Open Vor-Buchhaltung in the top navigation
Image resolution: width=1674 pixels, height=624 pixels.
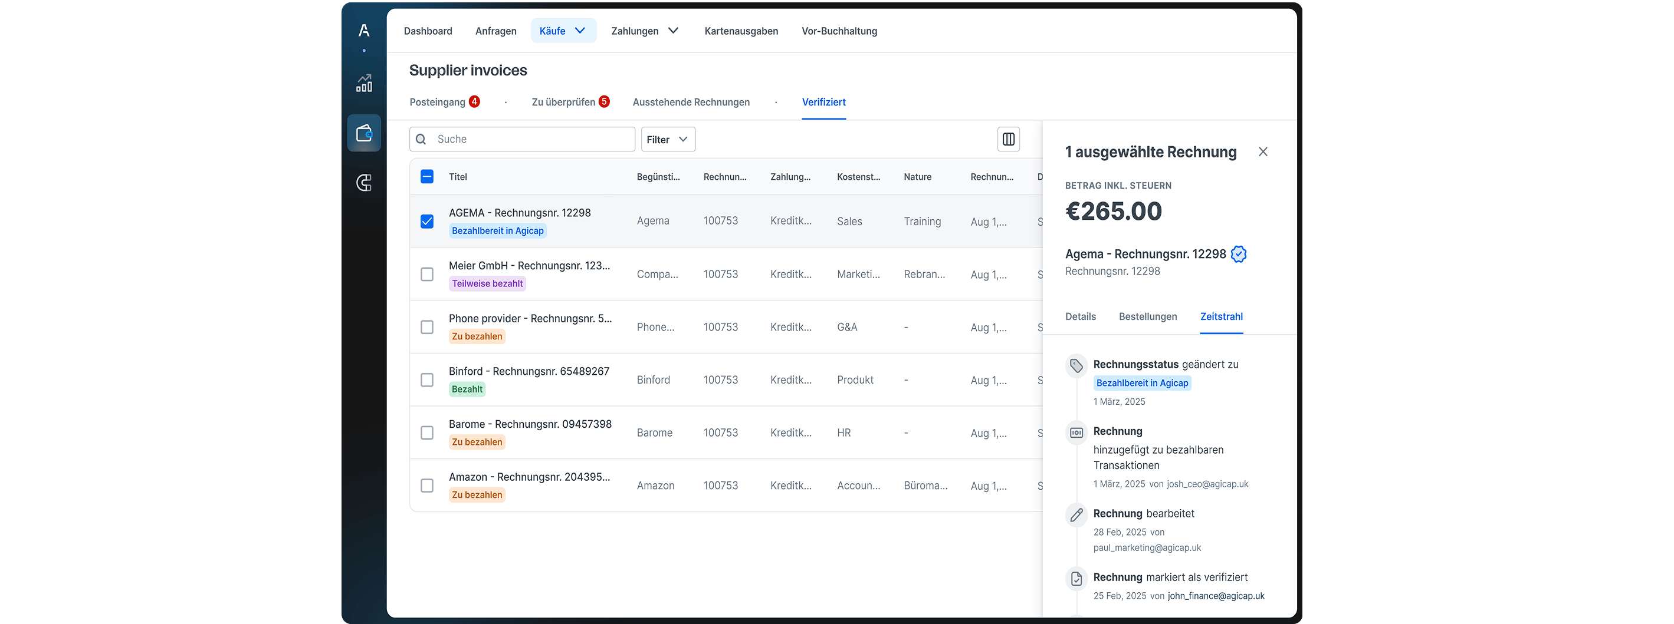point(839,31)
